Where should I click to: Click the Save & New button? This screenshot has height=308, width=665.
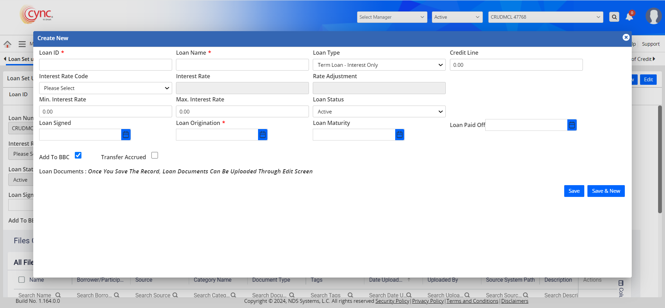pyautogui.click(x=606, y=191)
